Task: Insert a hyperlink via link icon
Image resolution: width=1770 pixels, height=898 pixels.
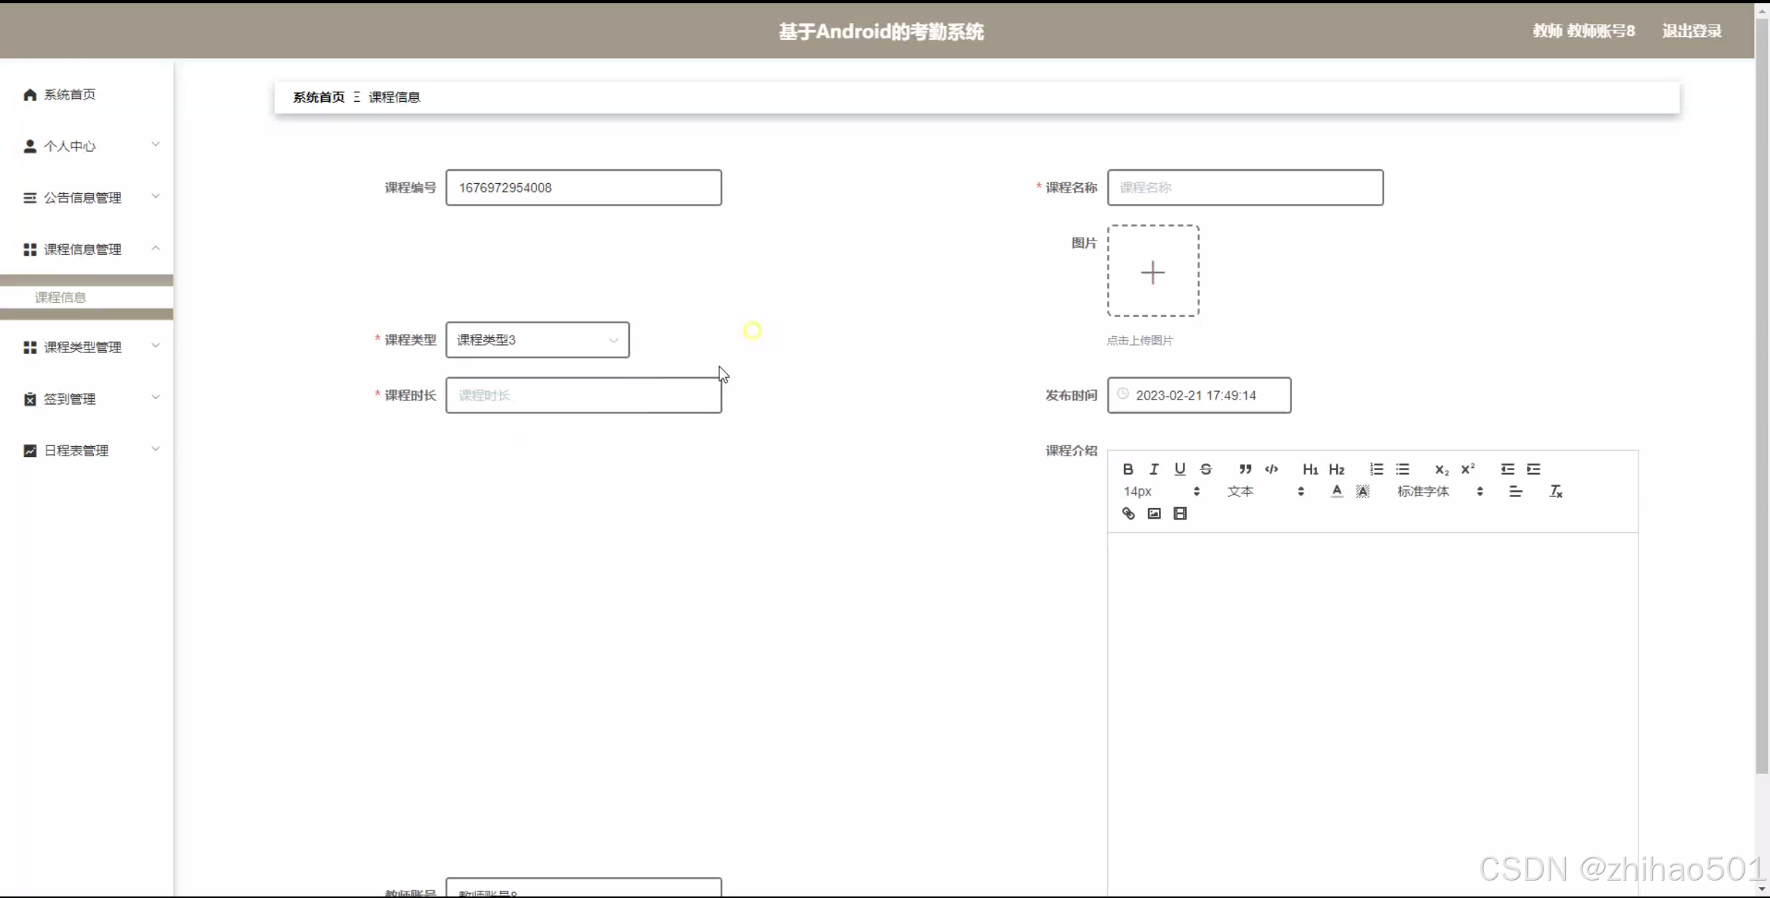Action: pyautogui.click(x=1128, y=514)
